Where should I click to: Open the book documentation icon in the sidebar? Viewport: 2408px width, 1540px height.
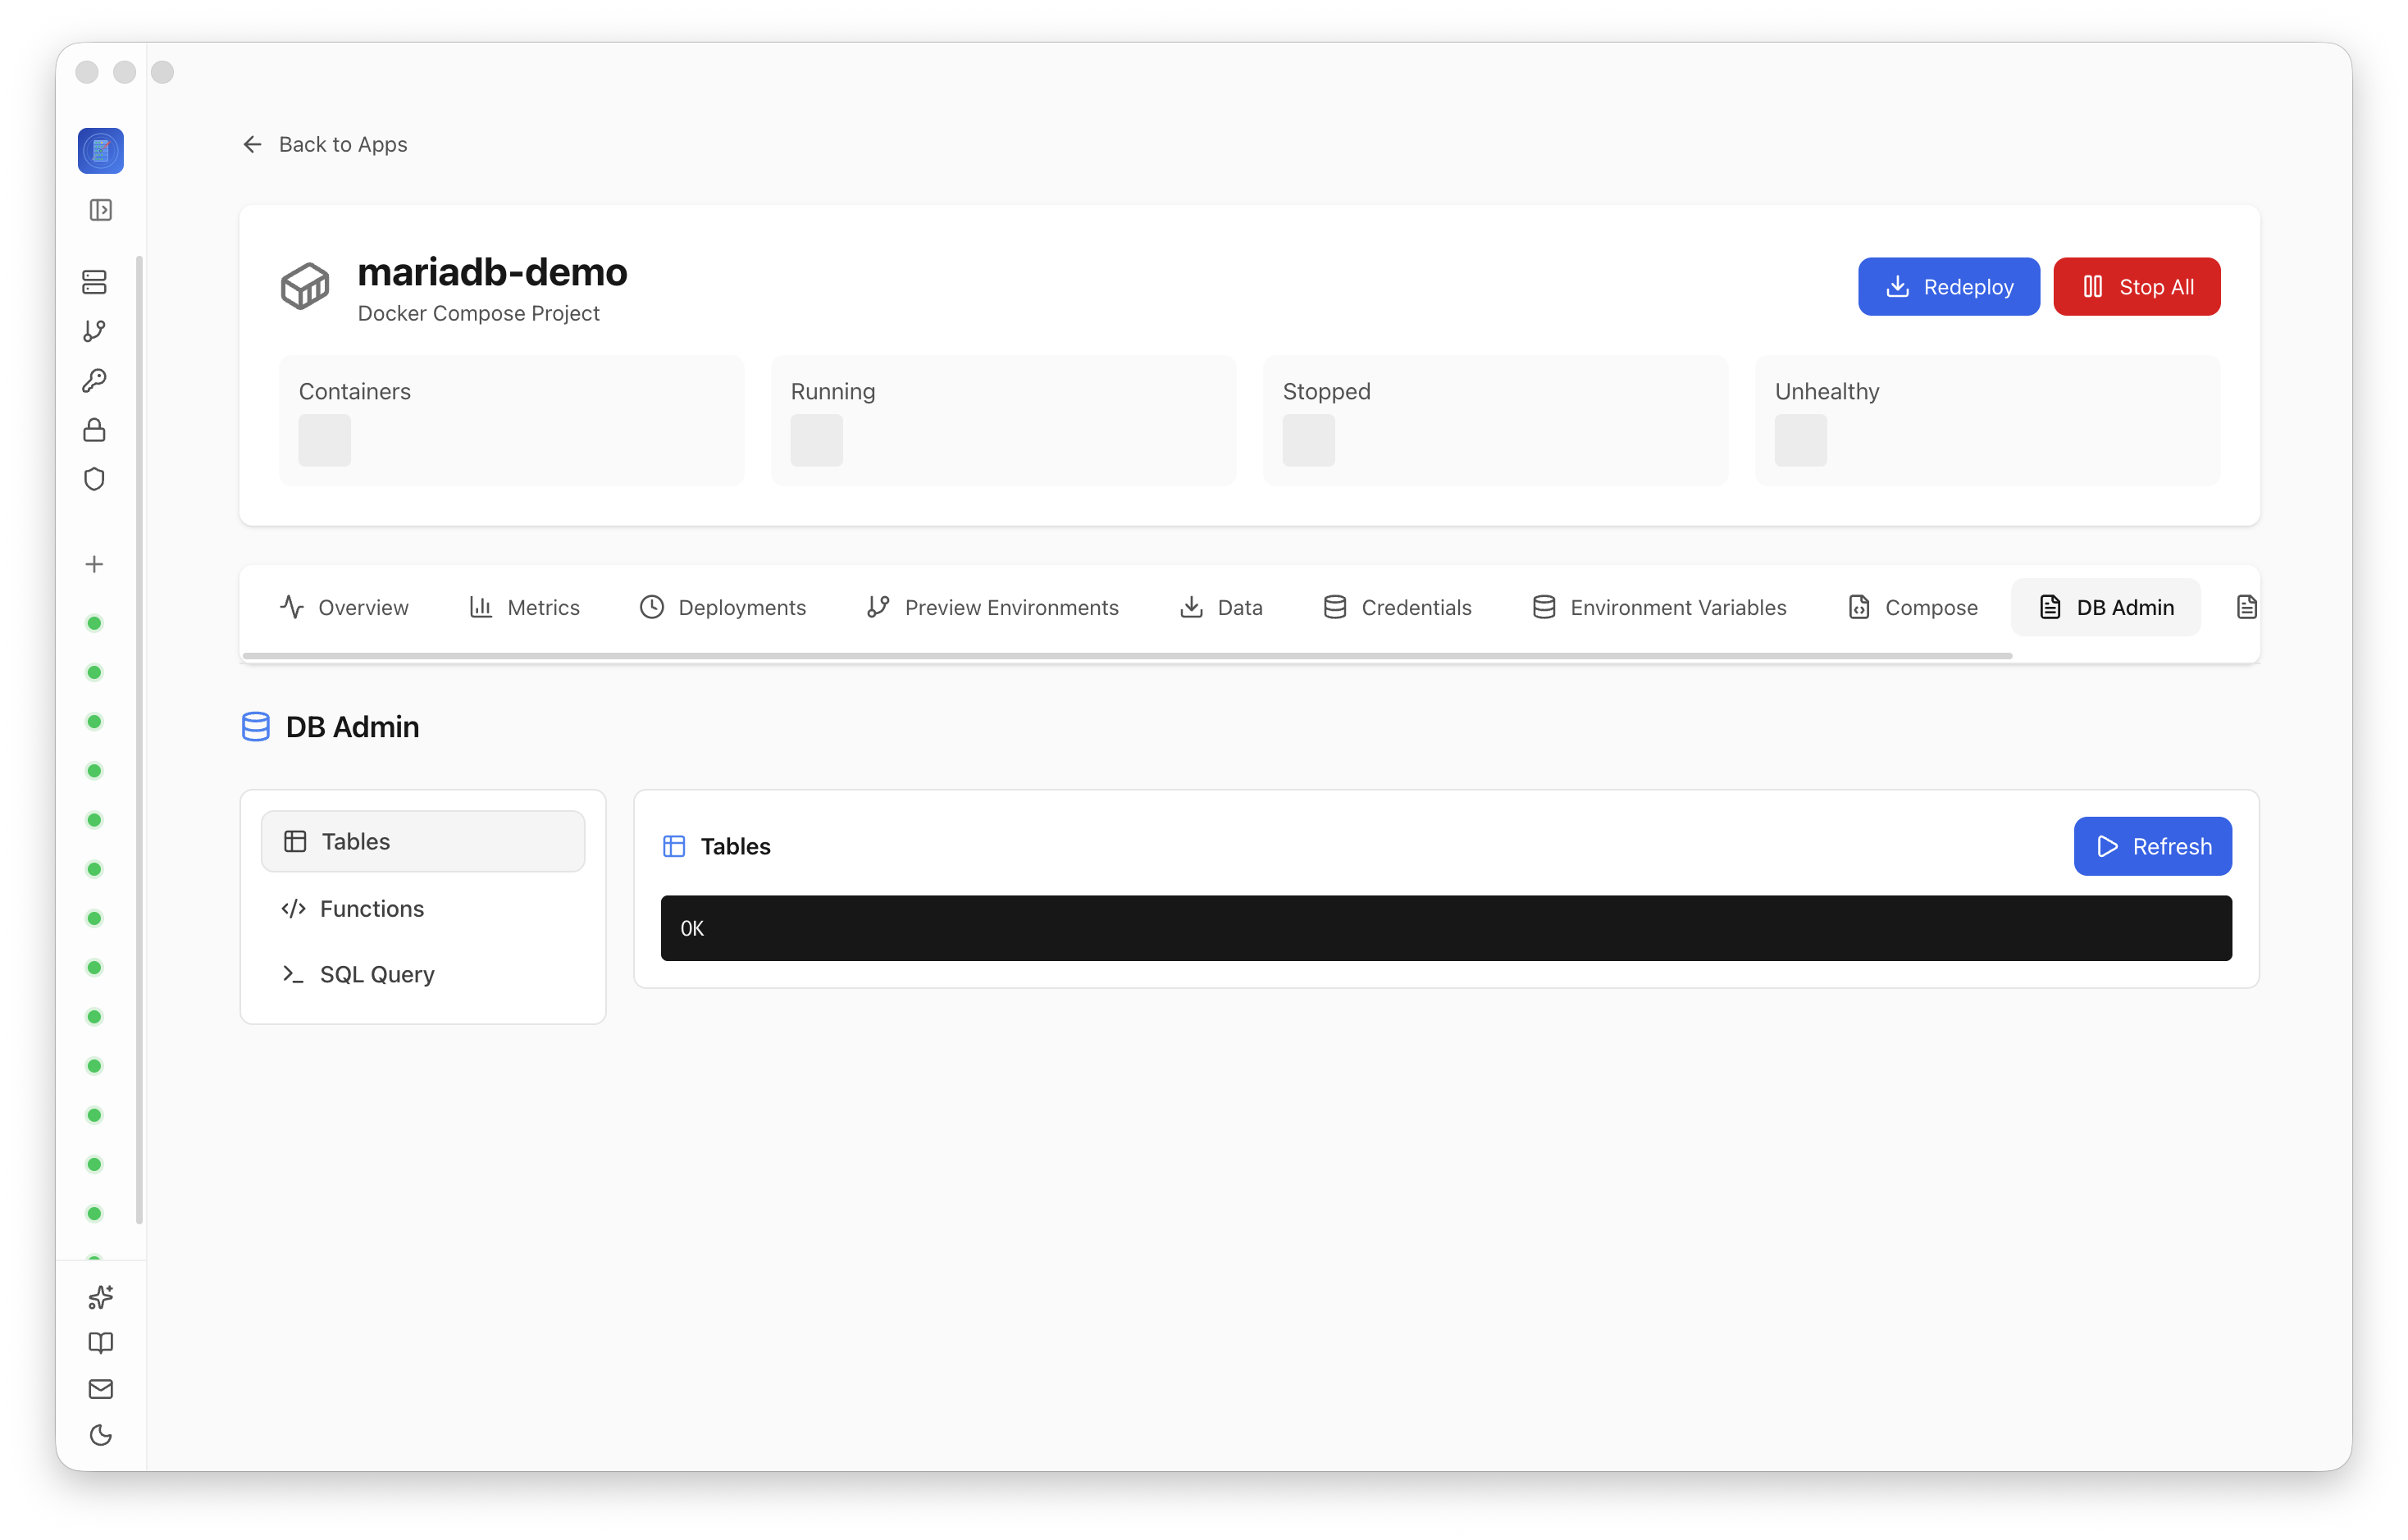click(x=101, y=1343)
